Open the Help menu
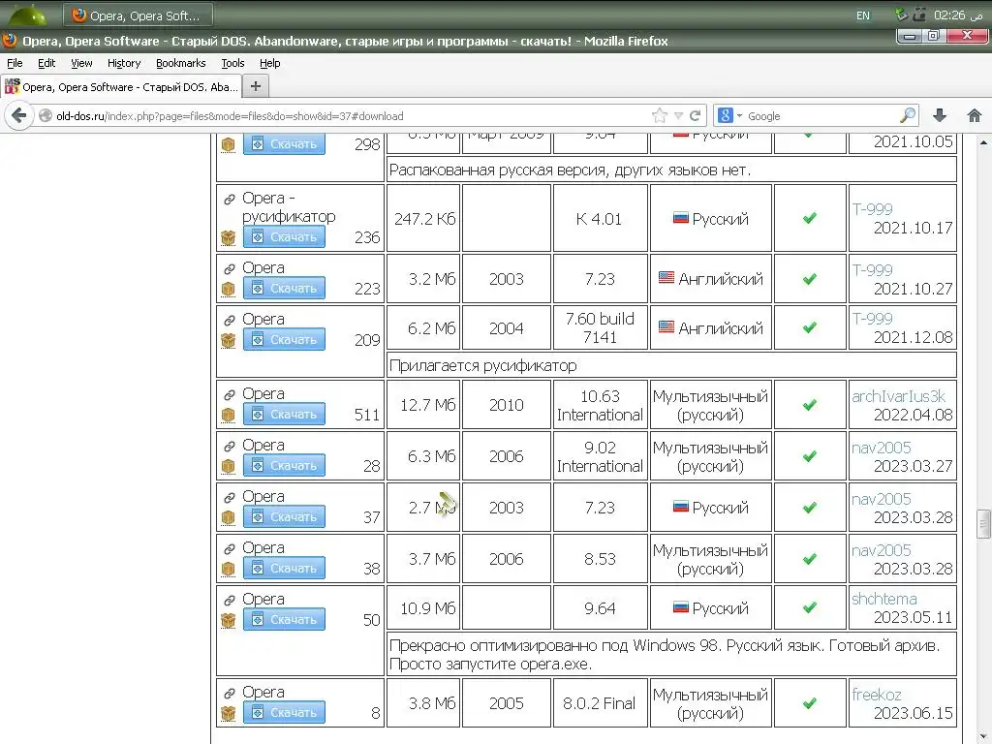This screenshot has height=744, width=992. [270, 63]
